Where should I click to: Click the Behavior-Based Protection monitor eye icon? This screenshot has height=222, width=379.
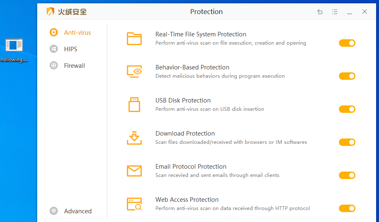134,72
